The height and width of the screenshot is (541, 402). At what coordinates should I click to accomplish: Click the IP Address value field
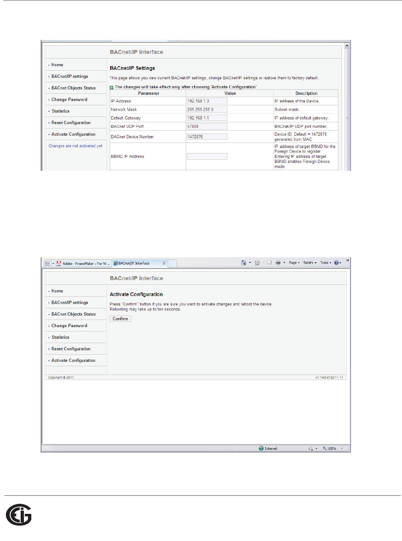pos(207,101)
